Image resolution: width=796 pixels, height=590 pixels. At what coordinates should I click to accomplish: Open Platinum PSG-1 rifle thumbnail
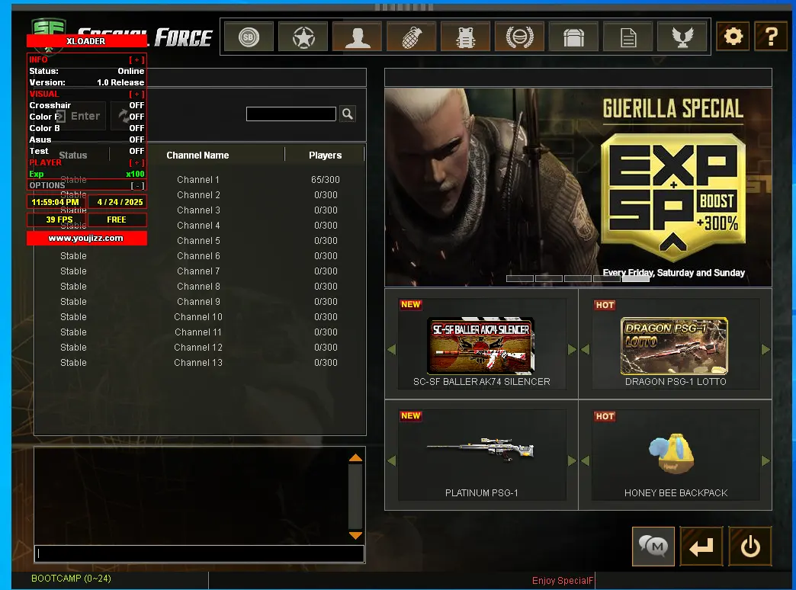point(481,449)
